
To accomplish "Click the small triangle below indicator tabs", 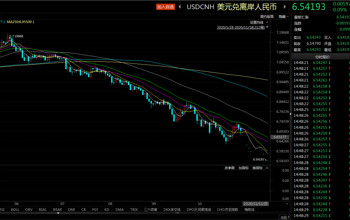I will (x=58, y=213).
